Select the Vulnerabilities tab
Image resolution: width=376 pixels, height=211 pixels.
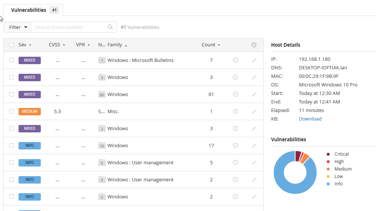33,10
